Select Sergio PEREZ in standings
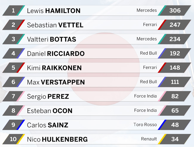194x147 pixels. [x=97, y=96]
